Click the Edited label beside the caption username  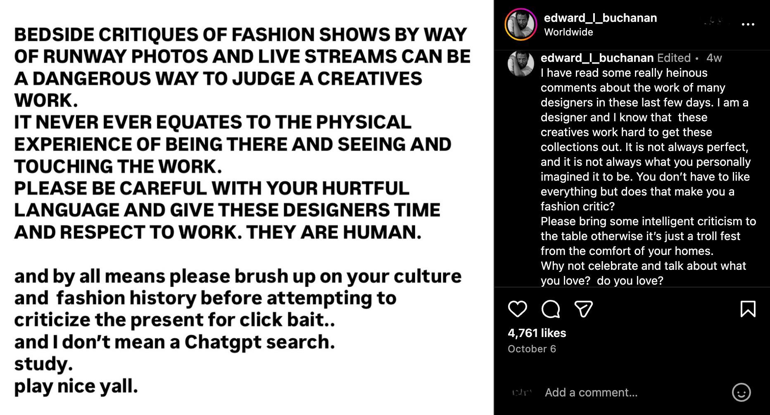point(674,58)
